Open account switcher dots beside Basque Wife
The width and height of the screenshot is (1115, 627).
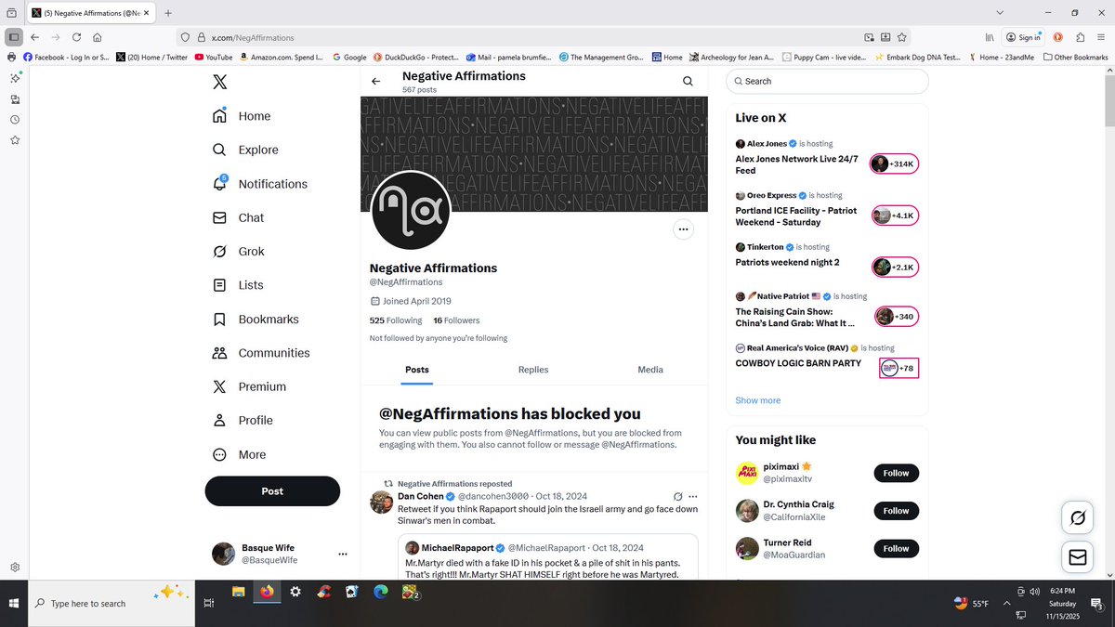[x=342, y=554]
